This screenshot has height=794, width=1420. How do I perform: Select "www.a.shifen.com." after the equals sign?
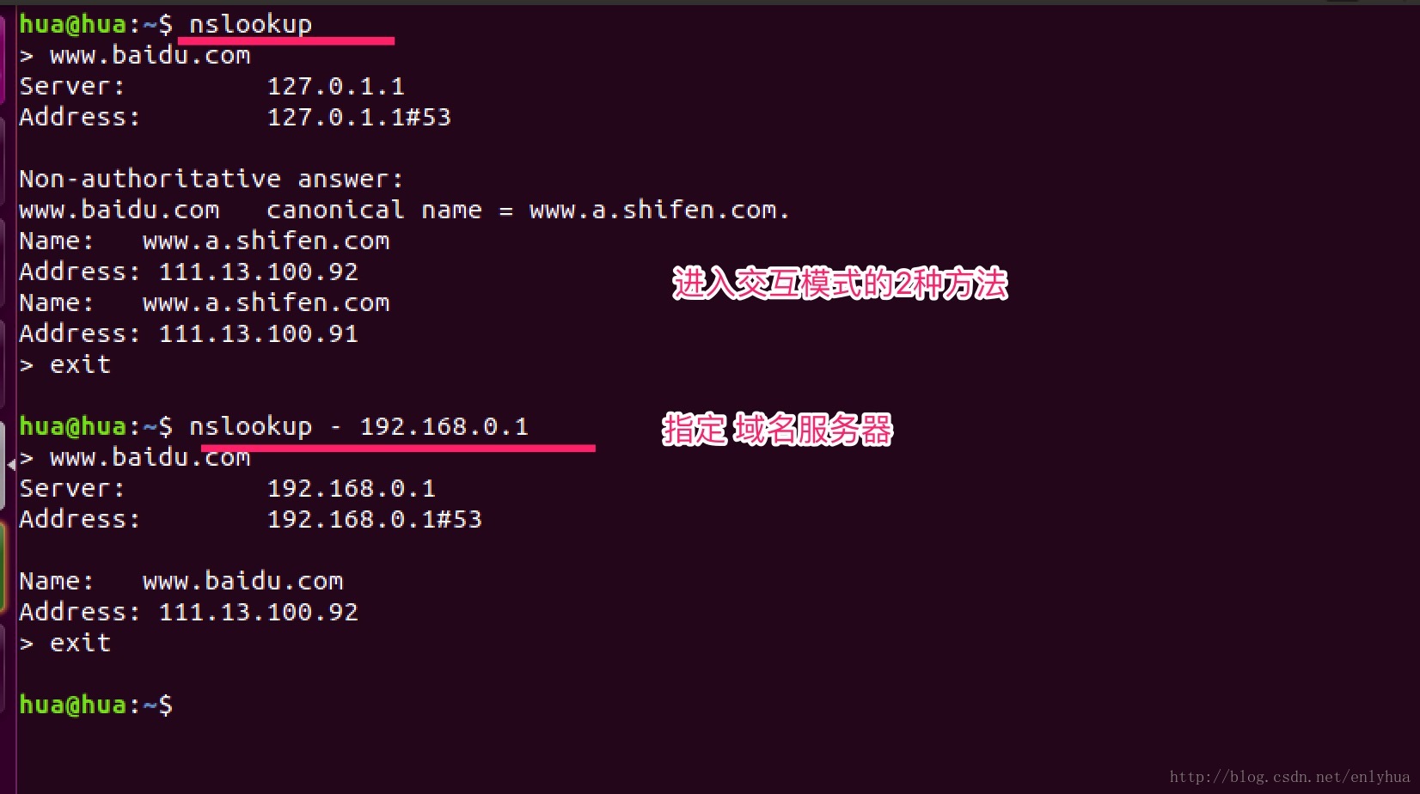click(659, 210)
